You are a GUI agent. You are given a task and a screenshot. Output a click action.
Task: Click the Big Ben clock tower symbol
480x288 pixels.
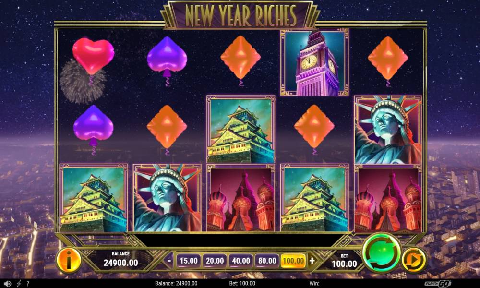pyautogui.click(x=314, y=62)
